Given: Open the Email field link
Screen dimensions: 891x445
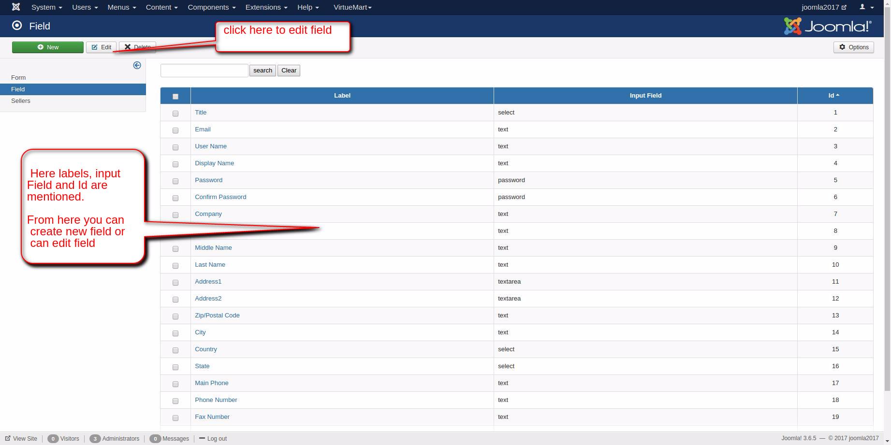Looking at the screenshot, I should (203, 129).
